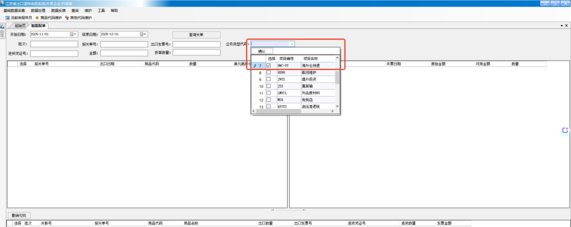Open the 开始日期 calendar dropdown
Screen dimensions: 571x227
73,35
